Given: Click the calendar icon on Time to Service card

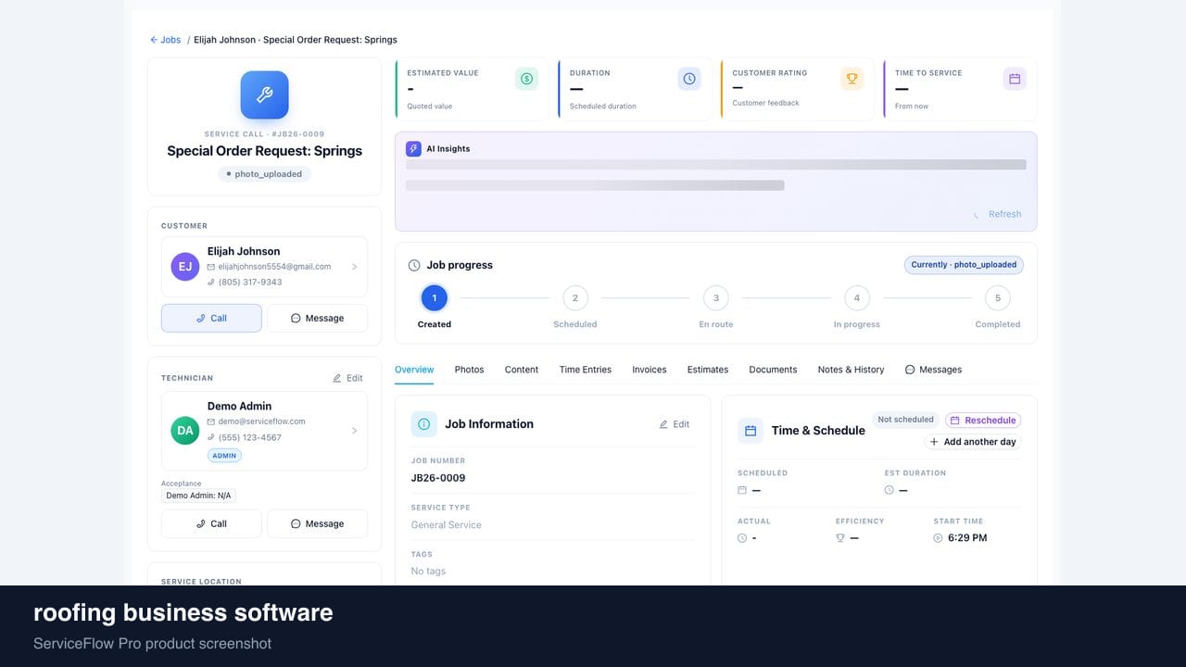Looking at the screenshot, I should 1015,79.
